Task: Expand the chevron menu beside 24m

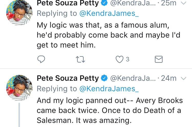Action: (183, 78)
